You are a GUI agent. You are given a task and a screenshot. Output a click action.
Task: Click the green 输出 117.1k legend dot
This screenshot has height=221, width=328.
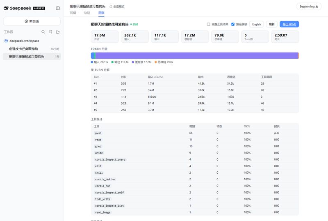click(112, 62)
